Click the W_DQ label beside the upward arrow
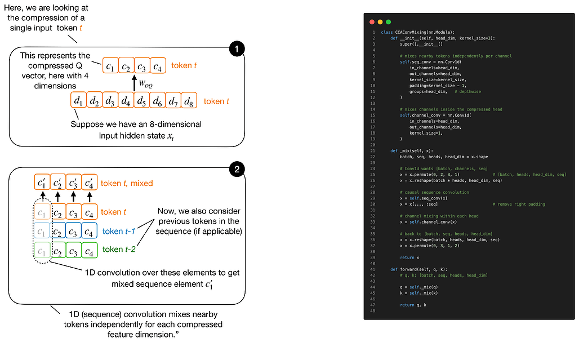The height and width of the screenshot is (342, 579). coord(145,84)
